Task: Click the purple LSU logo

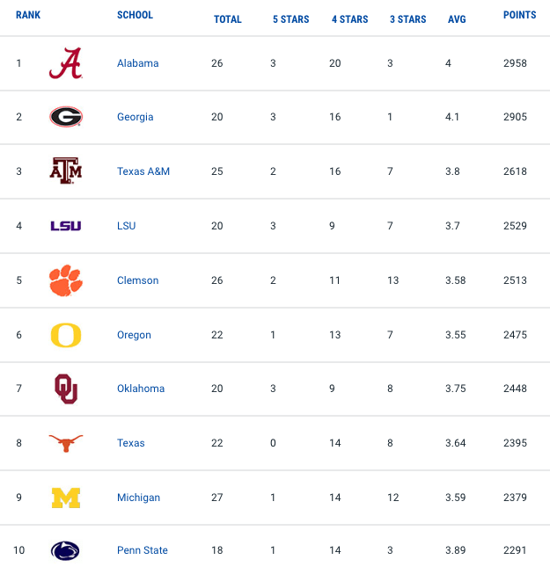Action: (66, 226)
